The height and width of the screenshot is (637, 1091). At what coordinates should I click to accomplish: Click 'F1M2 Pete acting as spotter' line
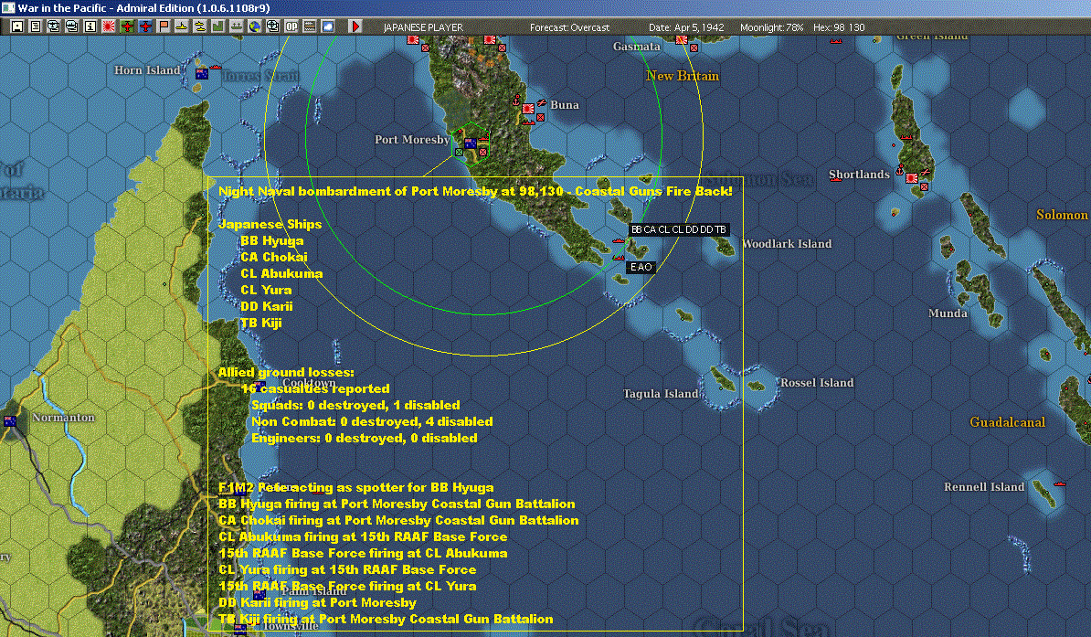355,487
